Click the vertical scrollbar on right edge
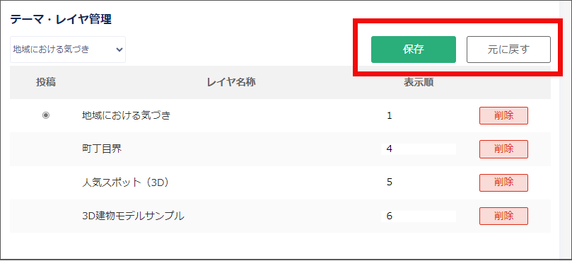Image resolution: width=572 pixels, height=261 pixels. pyautogui.click(x=565, y=130)
